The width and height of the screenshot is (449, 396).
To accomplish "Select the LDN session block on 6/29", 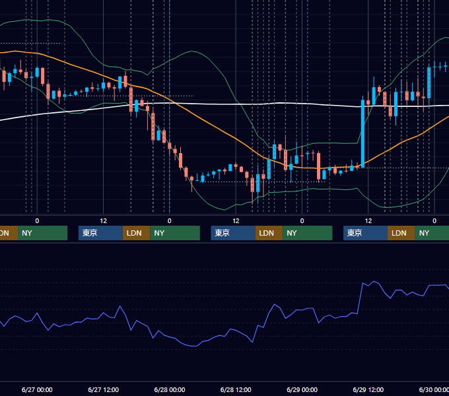I will click(401, 233).
